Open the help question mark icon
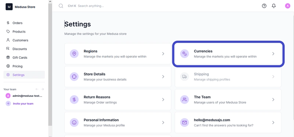294x137 pixels. click(264, 6)
